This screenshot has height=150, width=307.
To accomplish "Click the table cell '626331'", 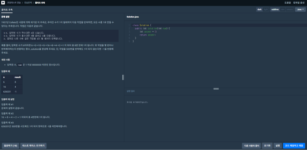I will [7, 91].
